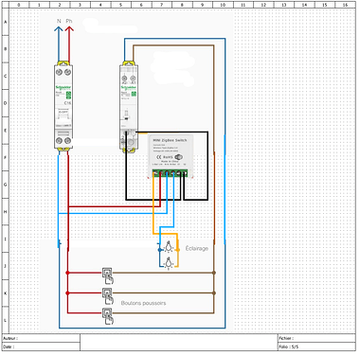Click the MINI Zigbee Switch module

click(171, 155)
